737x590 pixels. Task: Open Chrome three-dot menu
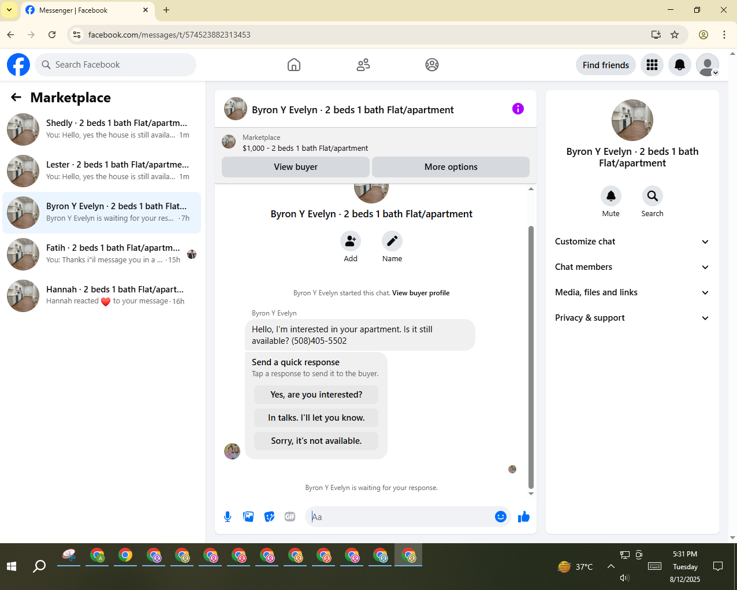(x=724, y=35)
